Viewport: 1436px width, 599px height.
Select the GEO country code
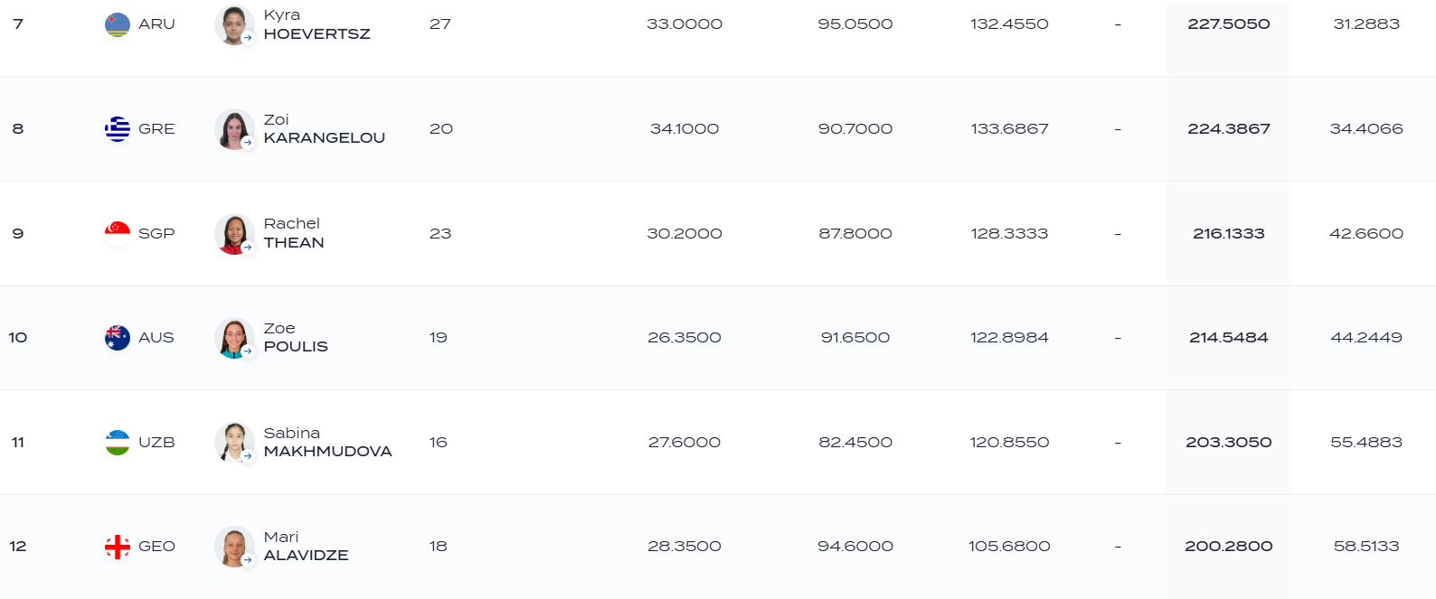click(x=156, y=547)
